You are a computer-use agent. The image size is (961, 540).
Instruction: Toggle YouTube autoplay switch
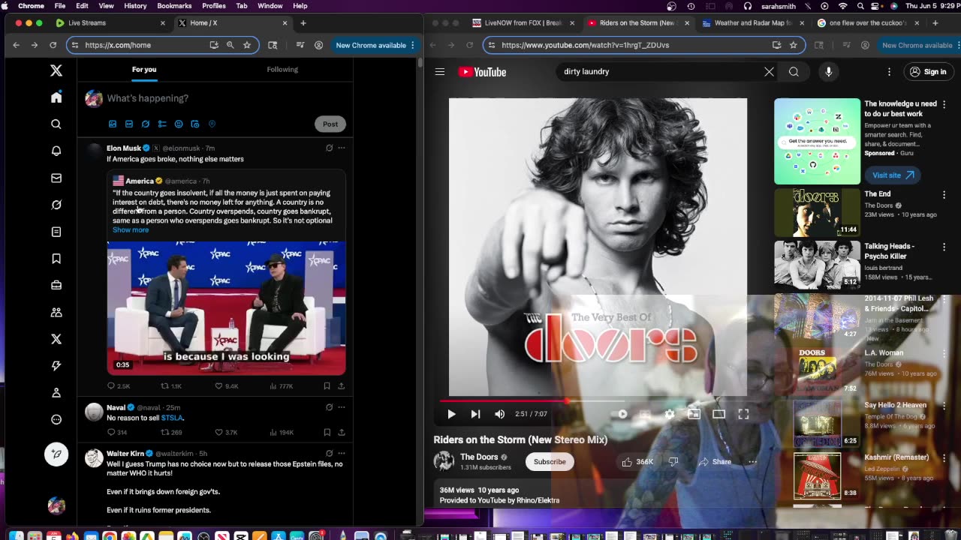click(622, 414)
